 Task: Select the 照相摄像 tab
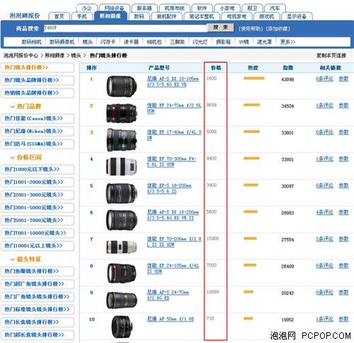click(x=110, y=16)
